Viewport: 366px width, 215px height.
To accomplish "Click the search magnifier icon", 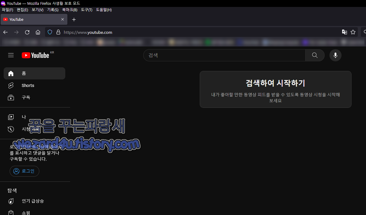I will 315,55.
